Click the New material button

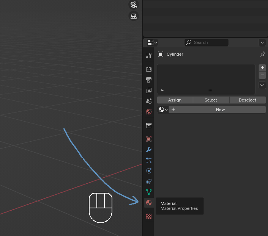pos(220,109)
